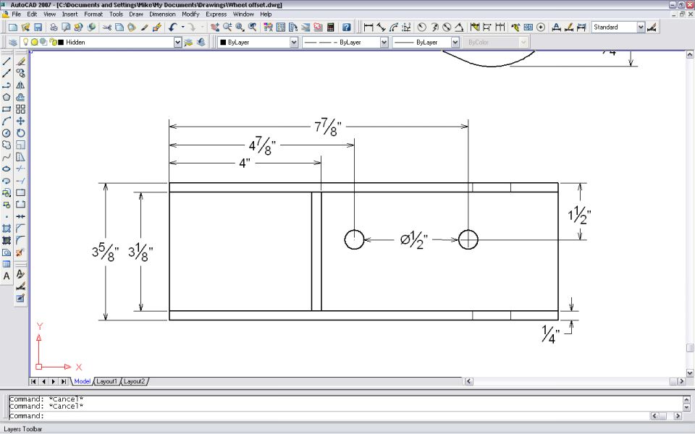Select the Revision Cloud tool
The height and width of the screenshot is (434, 695).
pyautogui.click(x=7, y=145)
